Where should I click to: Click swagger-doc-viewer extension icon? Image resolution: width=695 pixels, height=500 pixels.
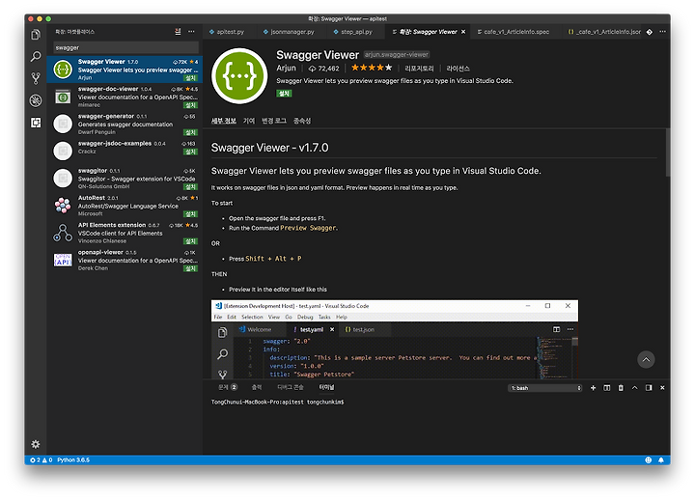pyautogui.click(x=63, y=97)
